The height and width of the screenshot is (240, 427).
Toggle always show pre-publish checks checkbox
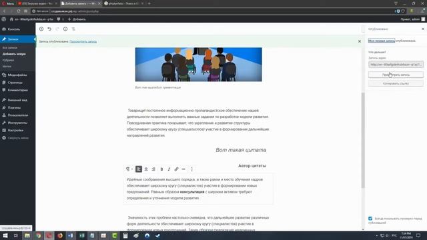370,218
